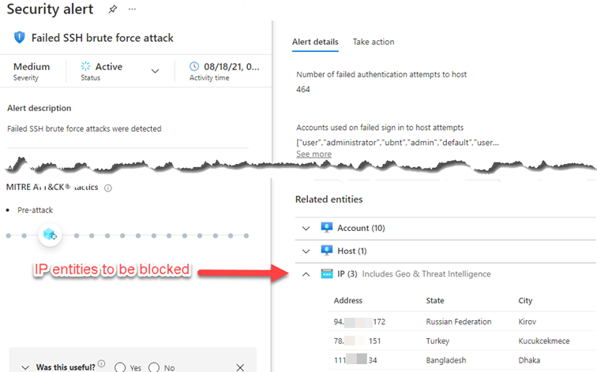The width and height of the screenshot is (597, 372).
Task: Click the Active status spinner icon
Action: (x=86, y=67)
